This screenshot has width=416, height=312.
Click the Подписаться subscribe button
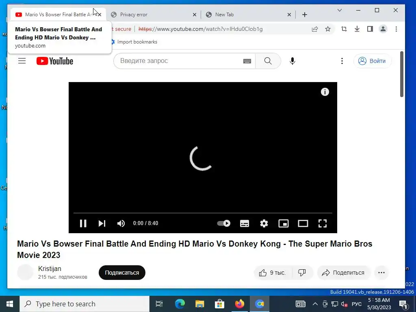[x=122, y=273]
